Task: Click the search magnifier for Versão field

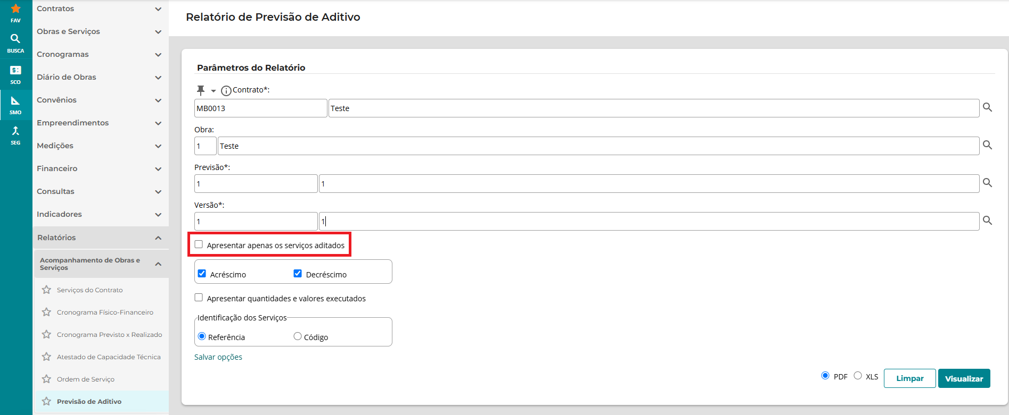Action: click(987, 221)
